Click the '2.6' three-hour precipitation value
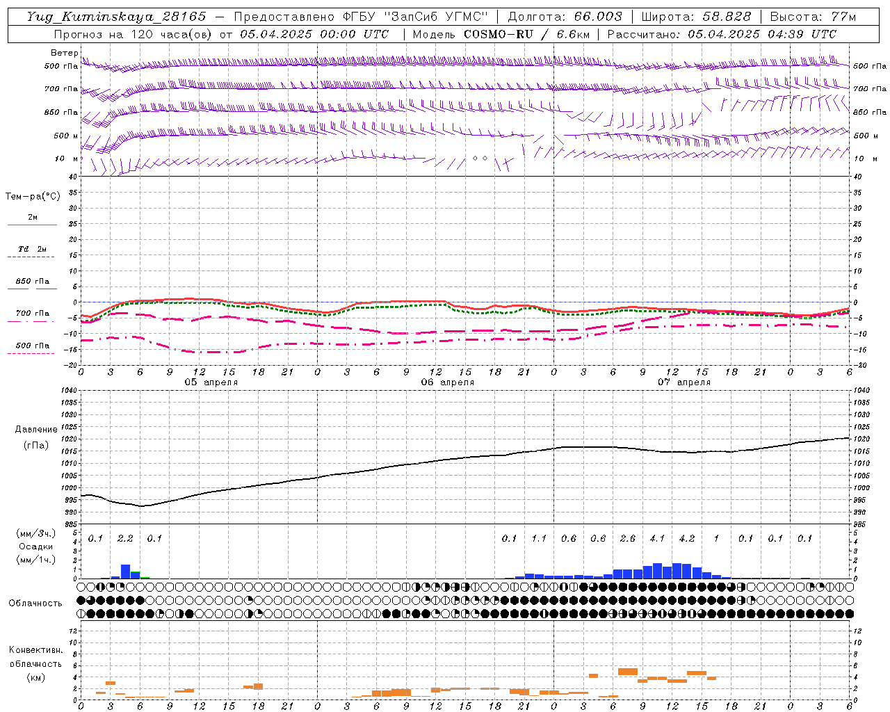Screen dimensions: 890x712 [627, 538]
